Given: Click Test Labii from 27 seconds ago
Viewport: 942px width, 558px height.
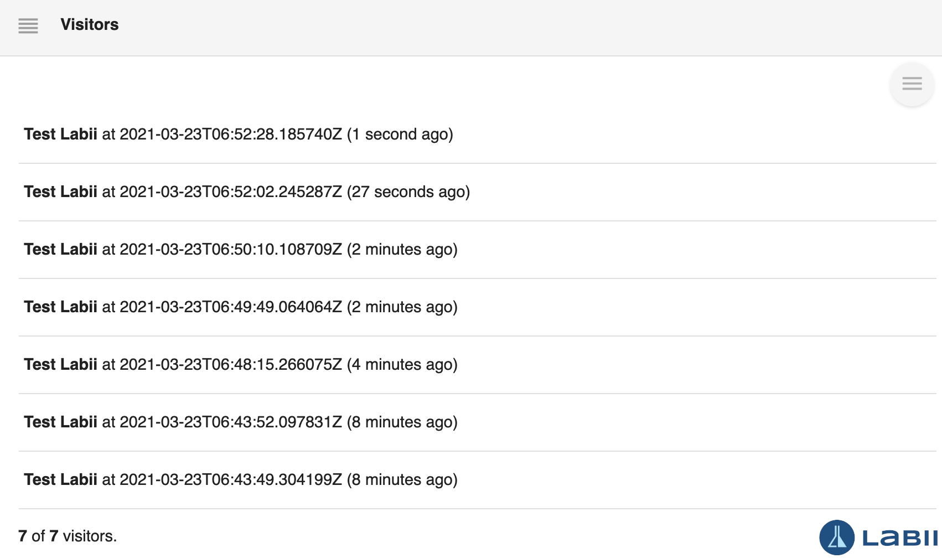Looking at the screenshot, I should (246, 192).
